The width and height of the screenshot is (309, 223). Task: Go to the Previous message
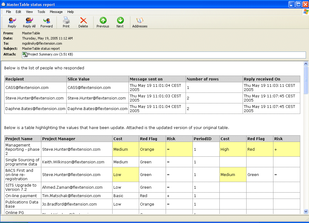point(103,22)
